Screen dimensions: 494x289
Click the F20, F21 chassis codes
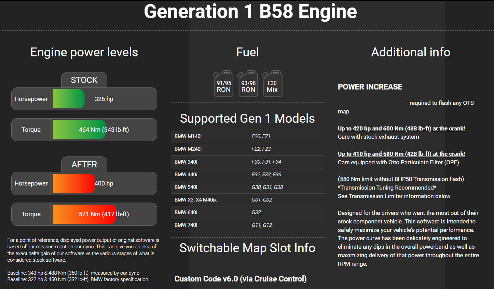click(x=261, y=136)
